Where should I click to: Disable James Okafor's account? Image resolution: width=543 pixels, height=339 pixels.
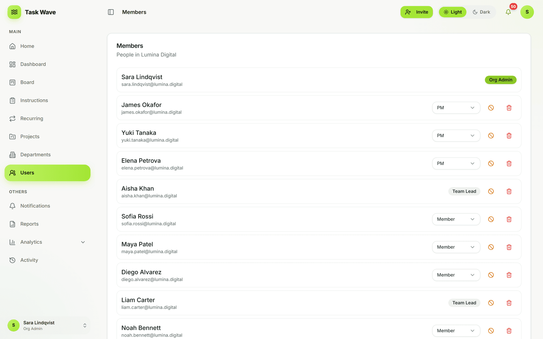point(491,108)
